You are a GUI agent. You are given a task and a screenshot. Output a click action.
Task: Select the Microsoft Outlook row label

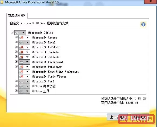tap(46, 57)
